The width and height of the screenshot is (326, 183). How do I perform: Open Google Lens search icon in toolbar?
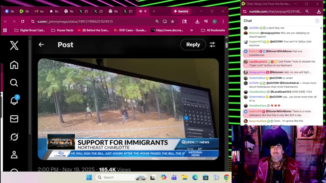(184, 22)
